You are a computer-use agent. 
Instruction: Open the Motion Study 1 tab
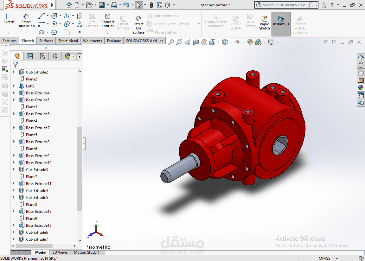(86, 252)
